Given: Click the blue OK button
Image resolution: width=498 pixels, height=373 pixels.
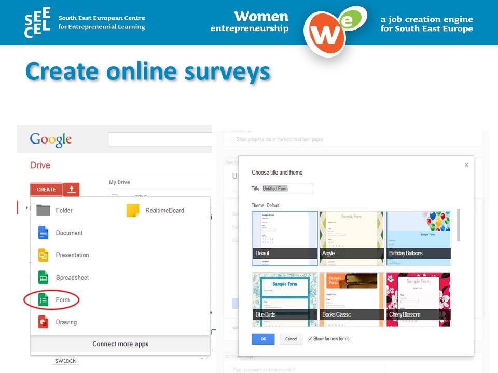Looking at the screenshot, I should pyautogui.click(x=263, y=339).
